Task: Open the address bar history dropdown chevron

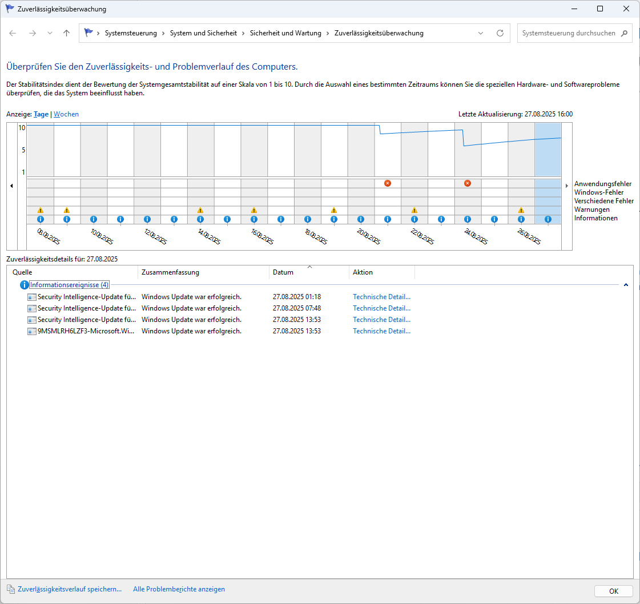Action: coord(481,33)
